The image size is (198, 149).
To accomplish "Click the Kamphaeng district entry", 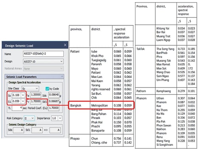I will pyautogui.click(x=164, y=91).
